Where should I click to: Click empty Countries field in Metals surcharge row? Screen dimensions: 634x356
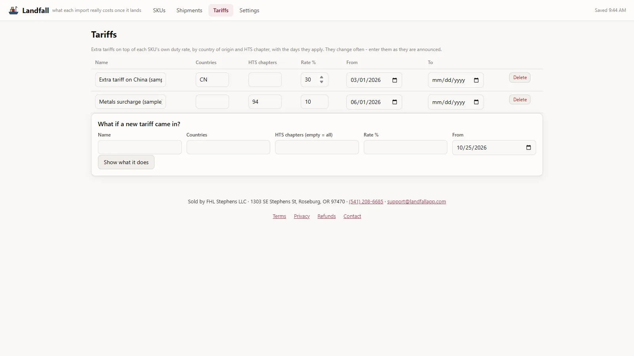[x=212, y=102]
